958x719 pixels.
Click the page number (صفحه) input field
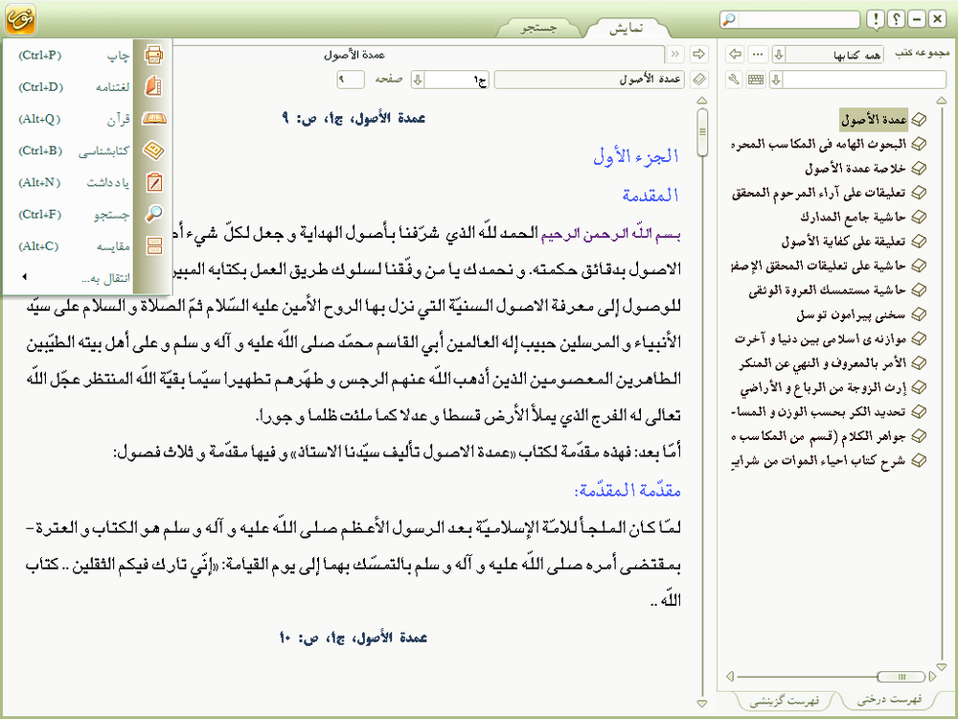click(x=351, y=80)
